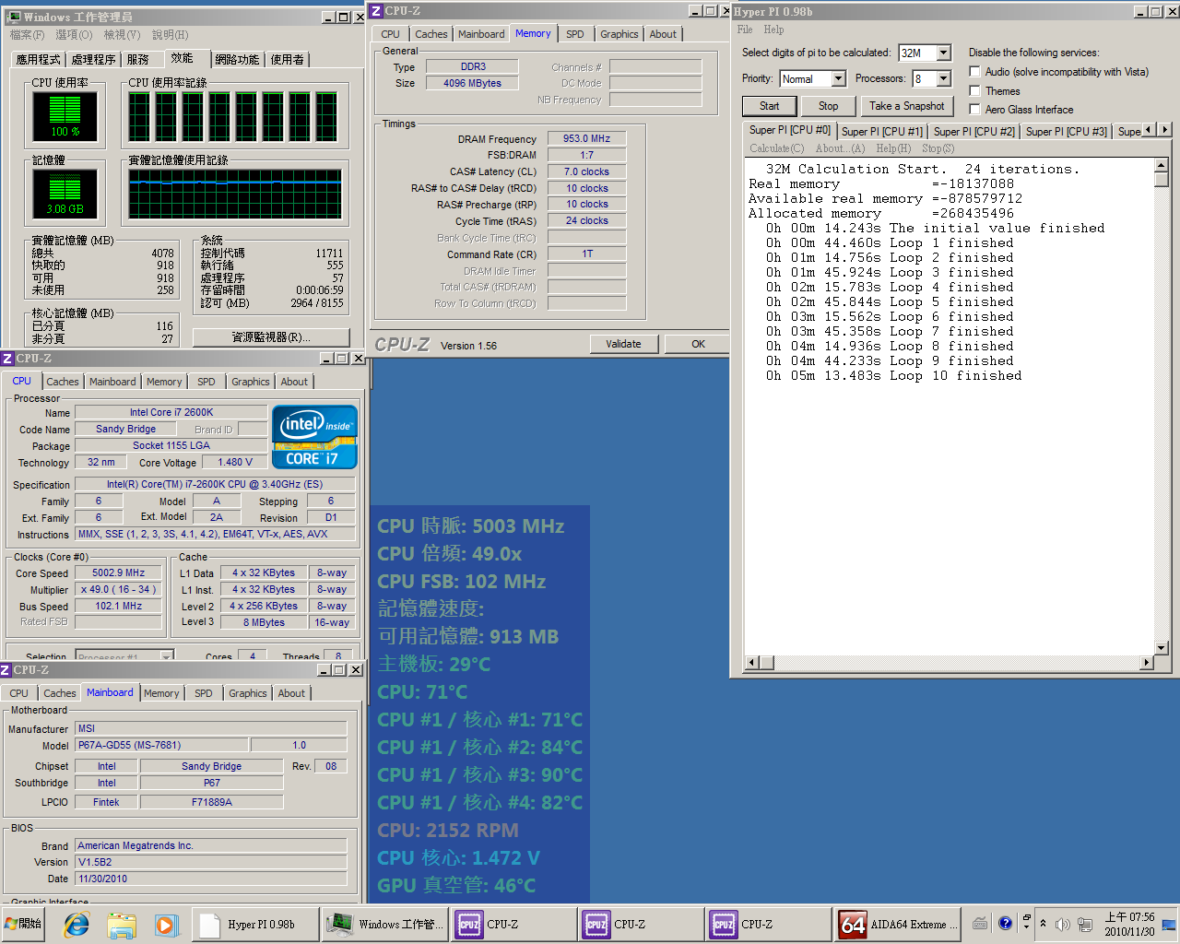
Task: Open the Hyper PI Help menu
Action: click(x=773, y=29)
